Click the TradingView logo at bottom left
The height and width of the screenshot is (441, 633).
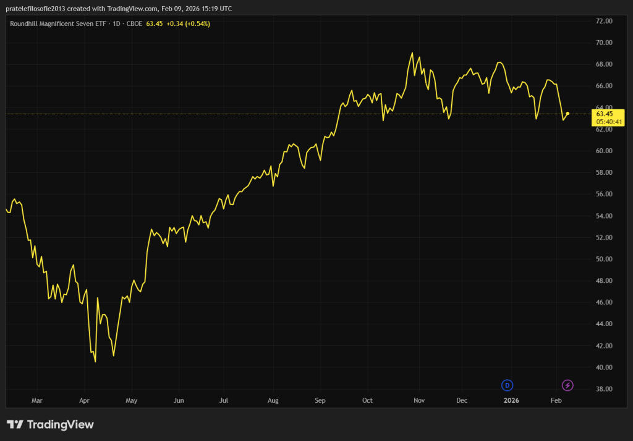[50, 424]
